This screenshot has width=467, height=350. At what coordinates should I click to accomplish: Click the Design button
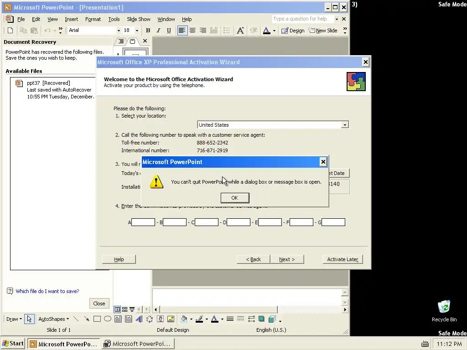point(293,31)
